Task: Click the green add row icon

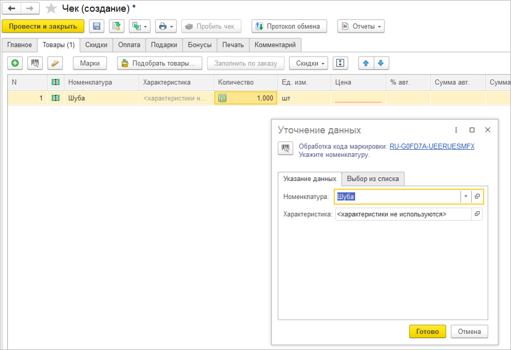Action: pyautogui.click(x=15, y=63)
